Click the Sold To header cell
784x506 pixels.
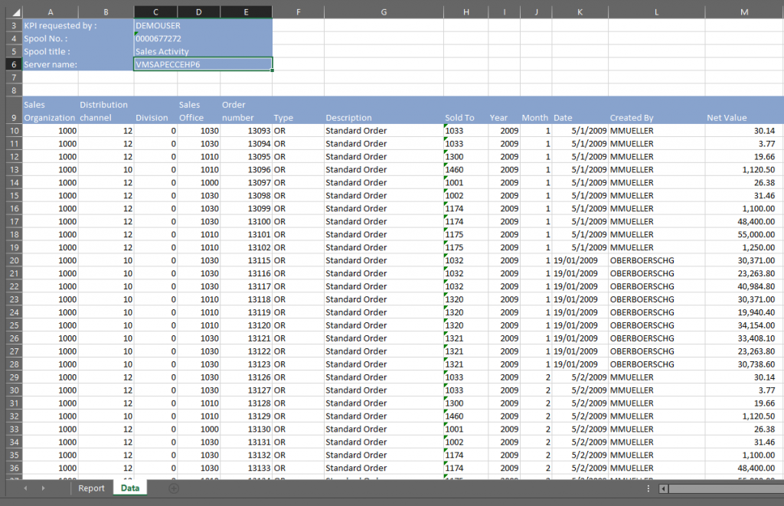coord(466,111)
